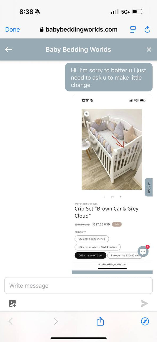Open the Get $50 side tab

coord(149,187)
